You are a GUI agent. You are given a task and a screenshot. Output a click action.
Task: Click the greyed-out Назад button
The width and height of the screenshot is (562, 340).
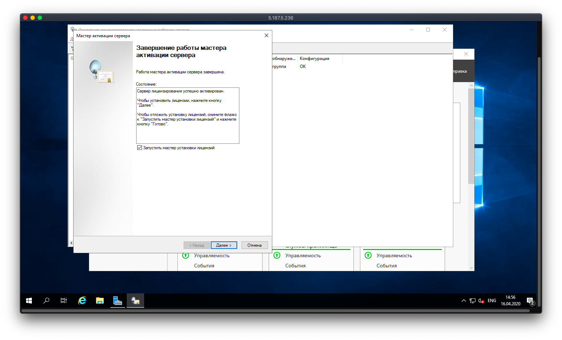click(197, 245)
